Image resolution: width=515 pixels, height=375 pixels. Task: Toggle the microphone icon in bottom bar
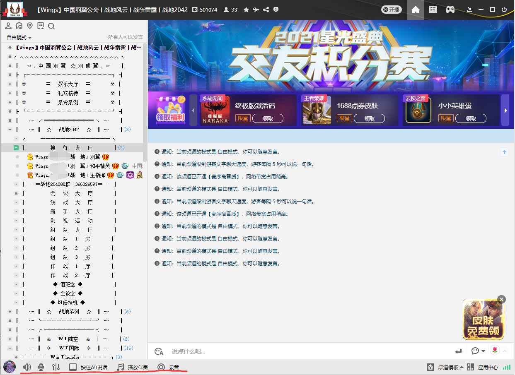click(x=41, y=367)
